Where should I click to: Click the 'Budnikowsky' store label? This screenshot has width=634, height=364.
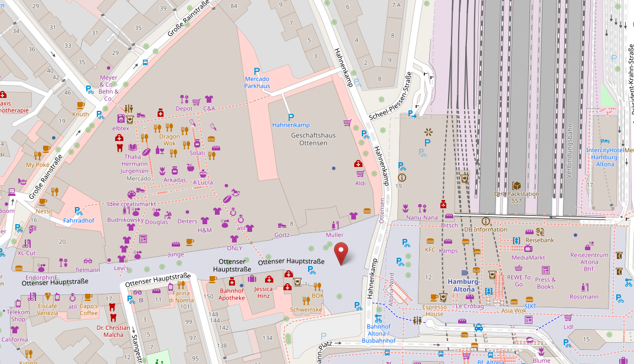pyautogui.click(x=125, y=220)
